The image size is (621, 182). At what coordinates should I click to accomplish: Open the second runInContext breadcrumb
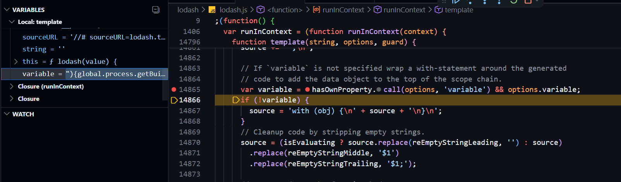tap(404, 10)
